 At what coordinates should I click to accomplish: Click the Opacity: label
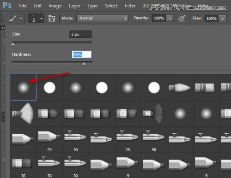(x=141, y=18)
